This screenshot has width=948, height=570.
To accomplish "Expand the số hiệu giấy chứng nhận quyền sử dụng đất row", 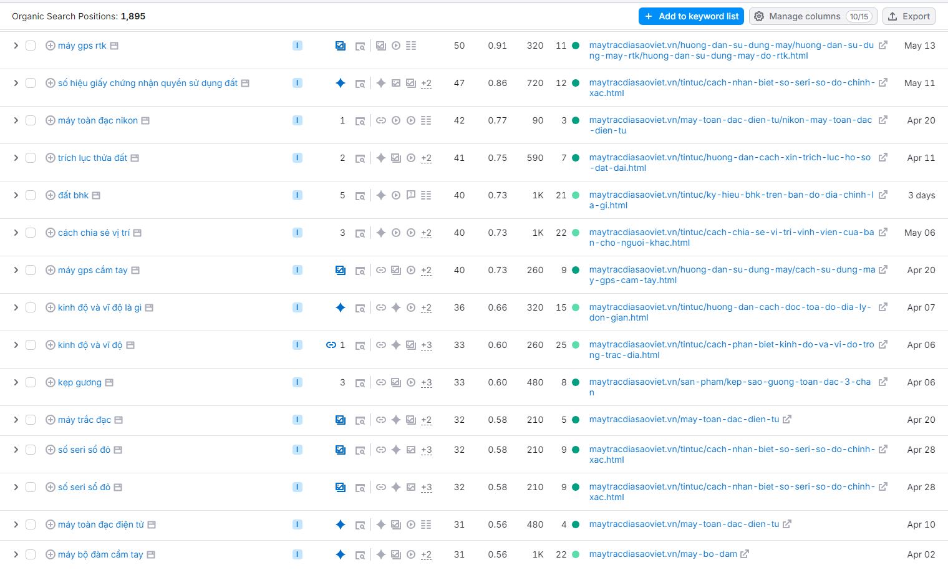I will tap(16, 83).
